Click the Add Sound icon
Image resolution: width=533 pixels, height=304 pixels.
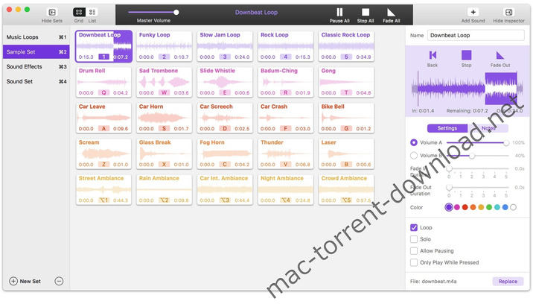coord(473,12)
